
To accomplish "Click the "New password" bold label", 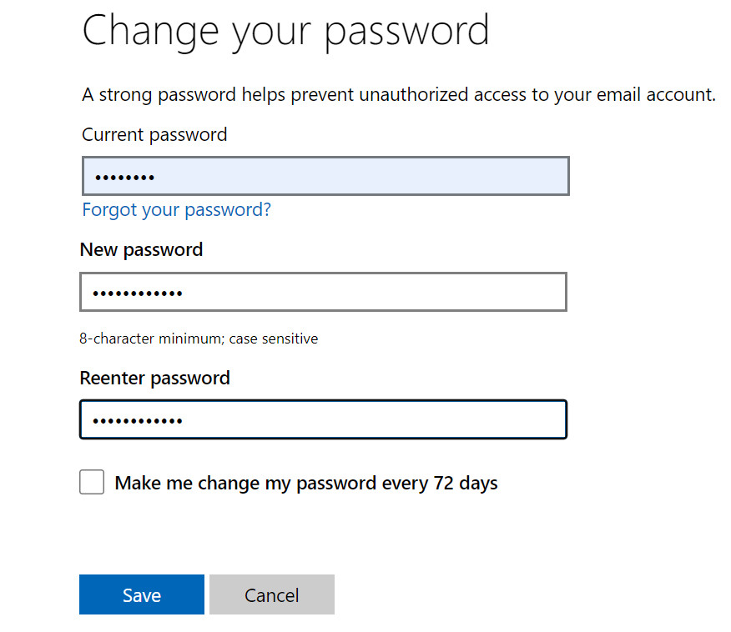I will (141, 250).
